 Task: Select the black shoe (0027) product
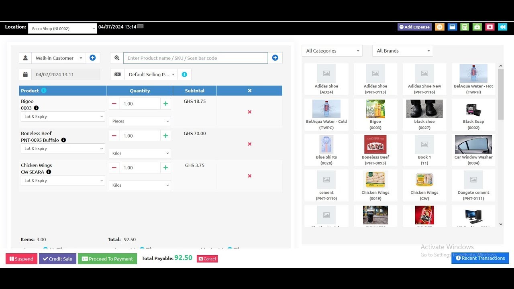click(x=424, y=114)
